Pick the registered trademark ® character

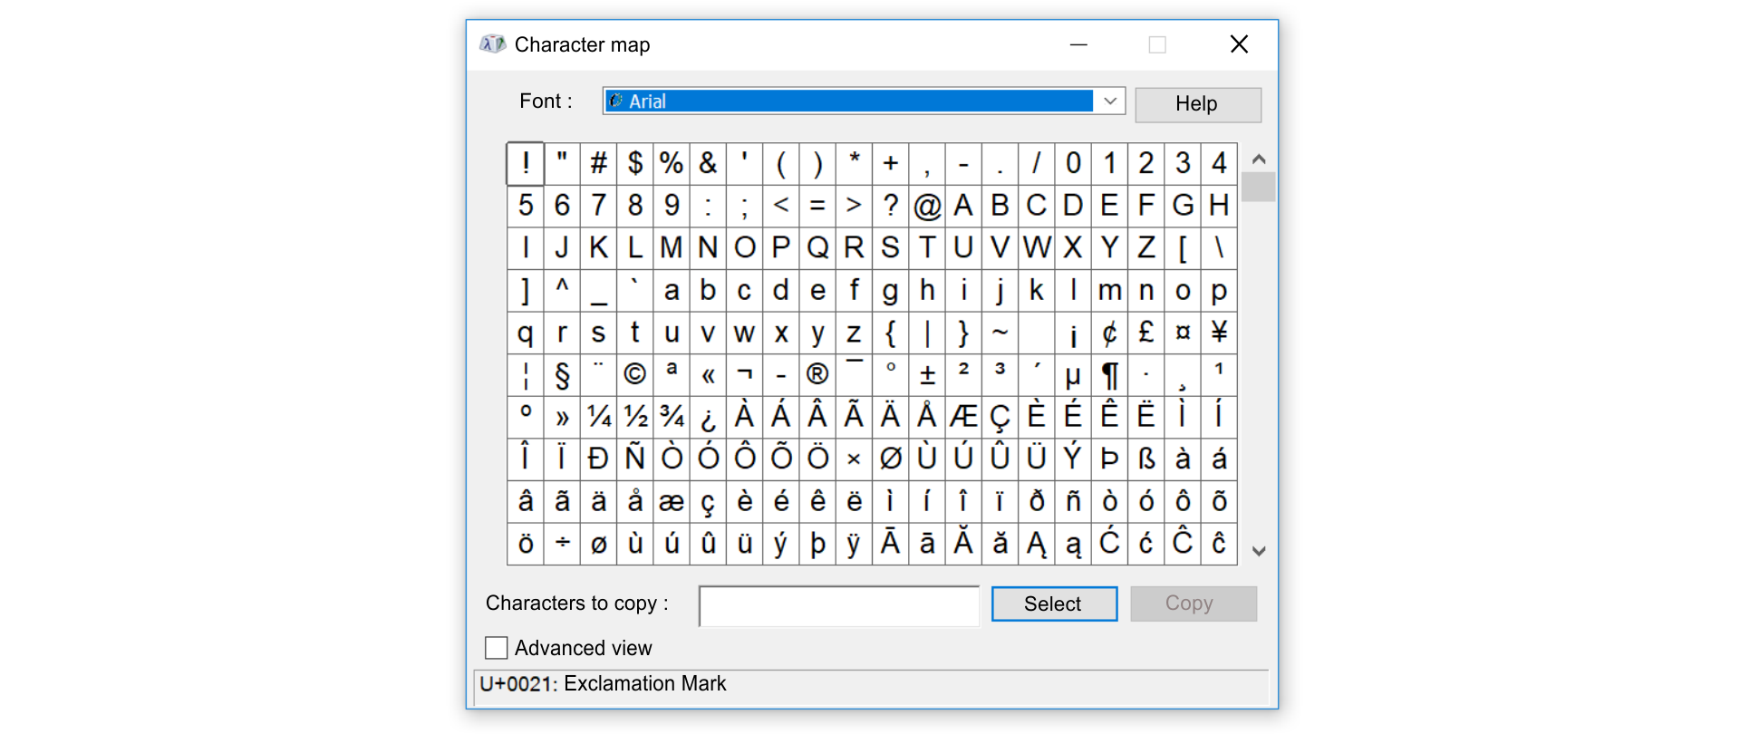tap(817, 374)
